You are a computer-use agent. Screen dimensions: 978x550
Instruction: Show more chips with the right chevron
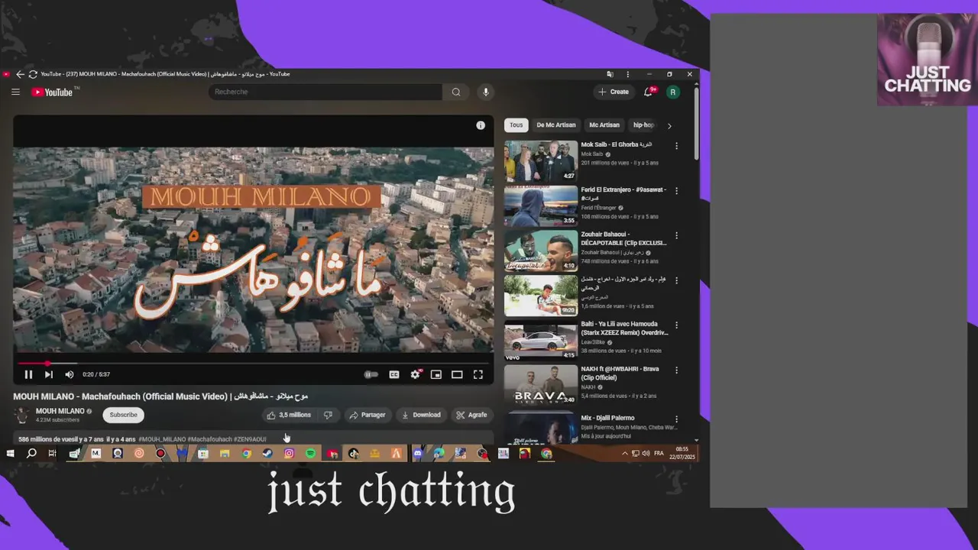[669, 125]
